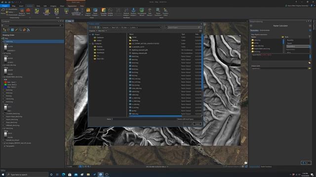316x177 pixels.
Task: Collapse the Shaded Relief_dem2.img layer legend
Action: [x=3, y=77]
